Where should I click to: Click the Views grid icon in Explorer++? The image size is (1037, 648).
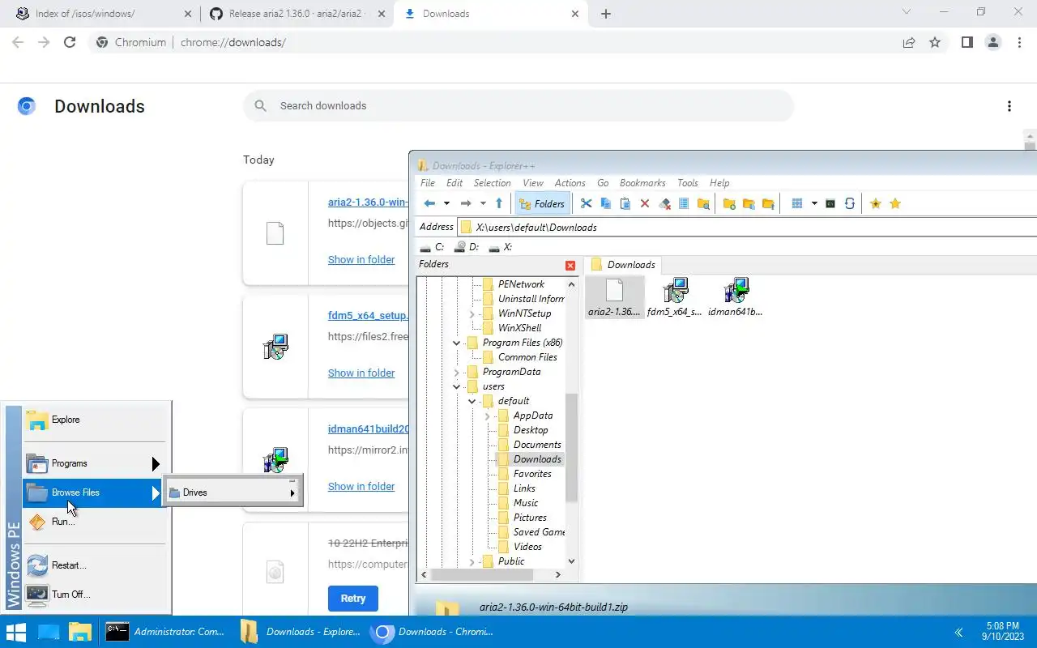797,203
